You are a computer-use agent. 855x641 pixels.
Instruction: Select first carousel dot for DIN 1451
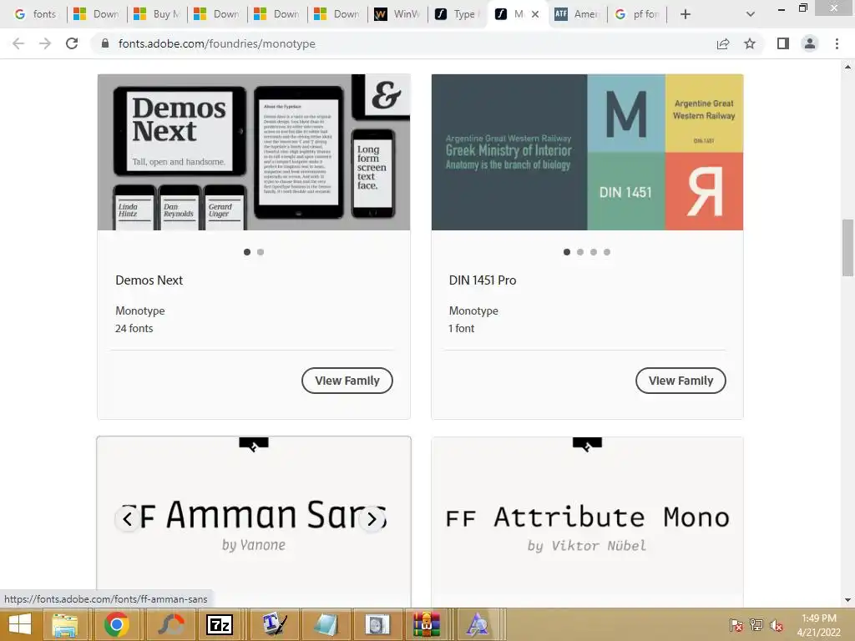[x=567, y=252]
